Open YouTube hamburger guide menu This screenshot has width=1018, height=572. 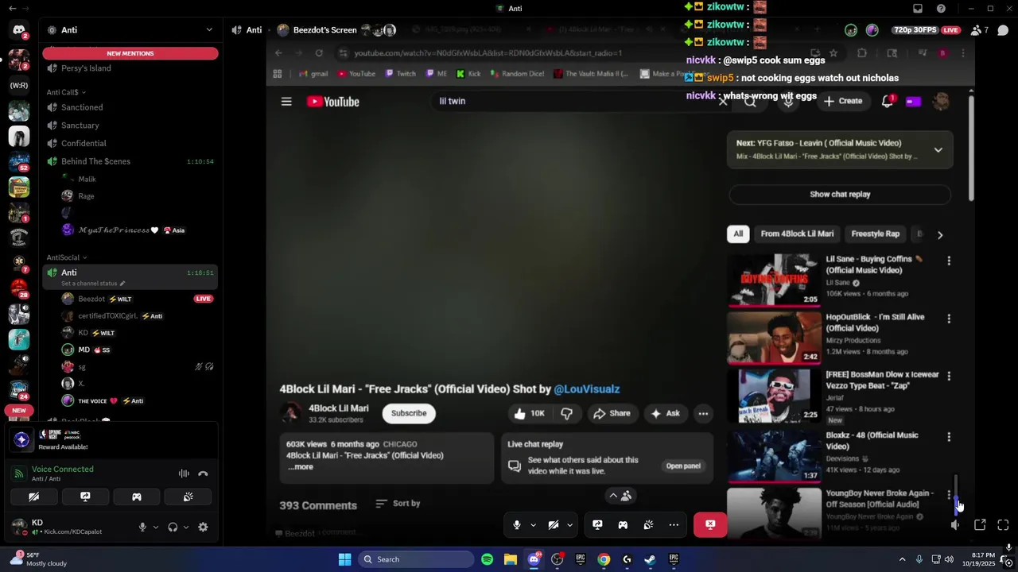[286, 102]
